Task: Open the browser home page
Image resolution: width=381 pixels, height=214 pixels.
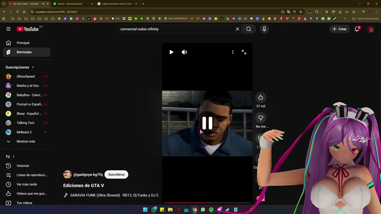Action: coord(24,12)
